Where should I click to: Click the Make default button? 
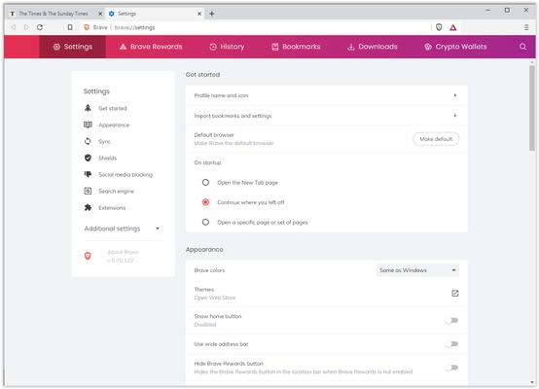coord(436,139)
